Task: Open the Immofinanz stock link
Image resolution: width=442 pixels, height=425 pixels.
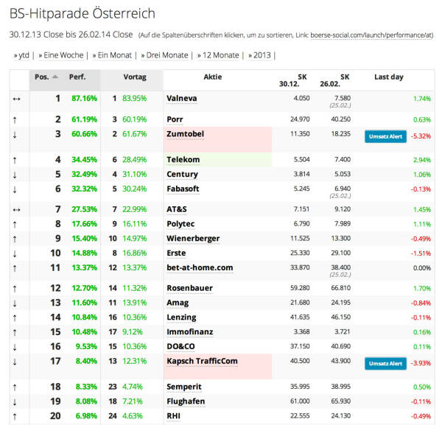Action: coord(189,331)
